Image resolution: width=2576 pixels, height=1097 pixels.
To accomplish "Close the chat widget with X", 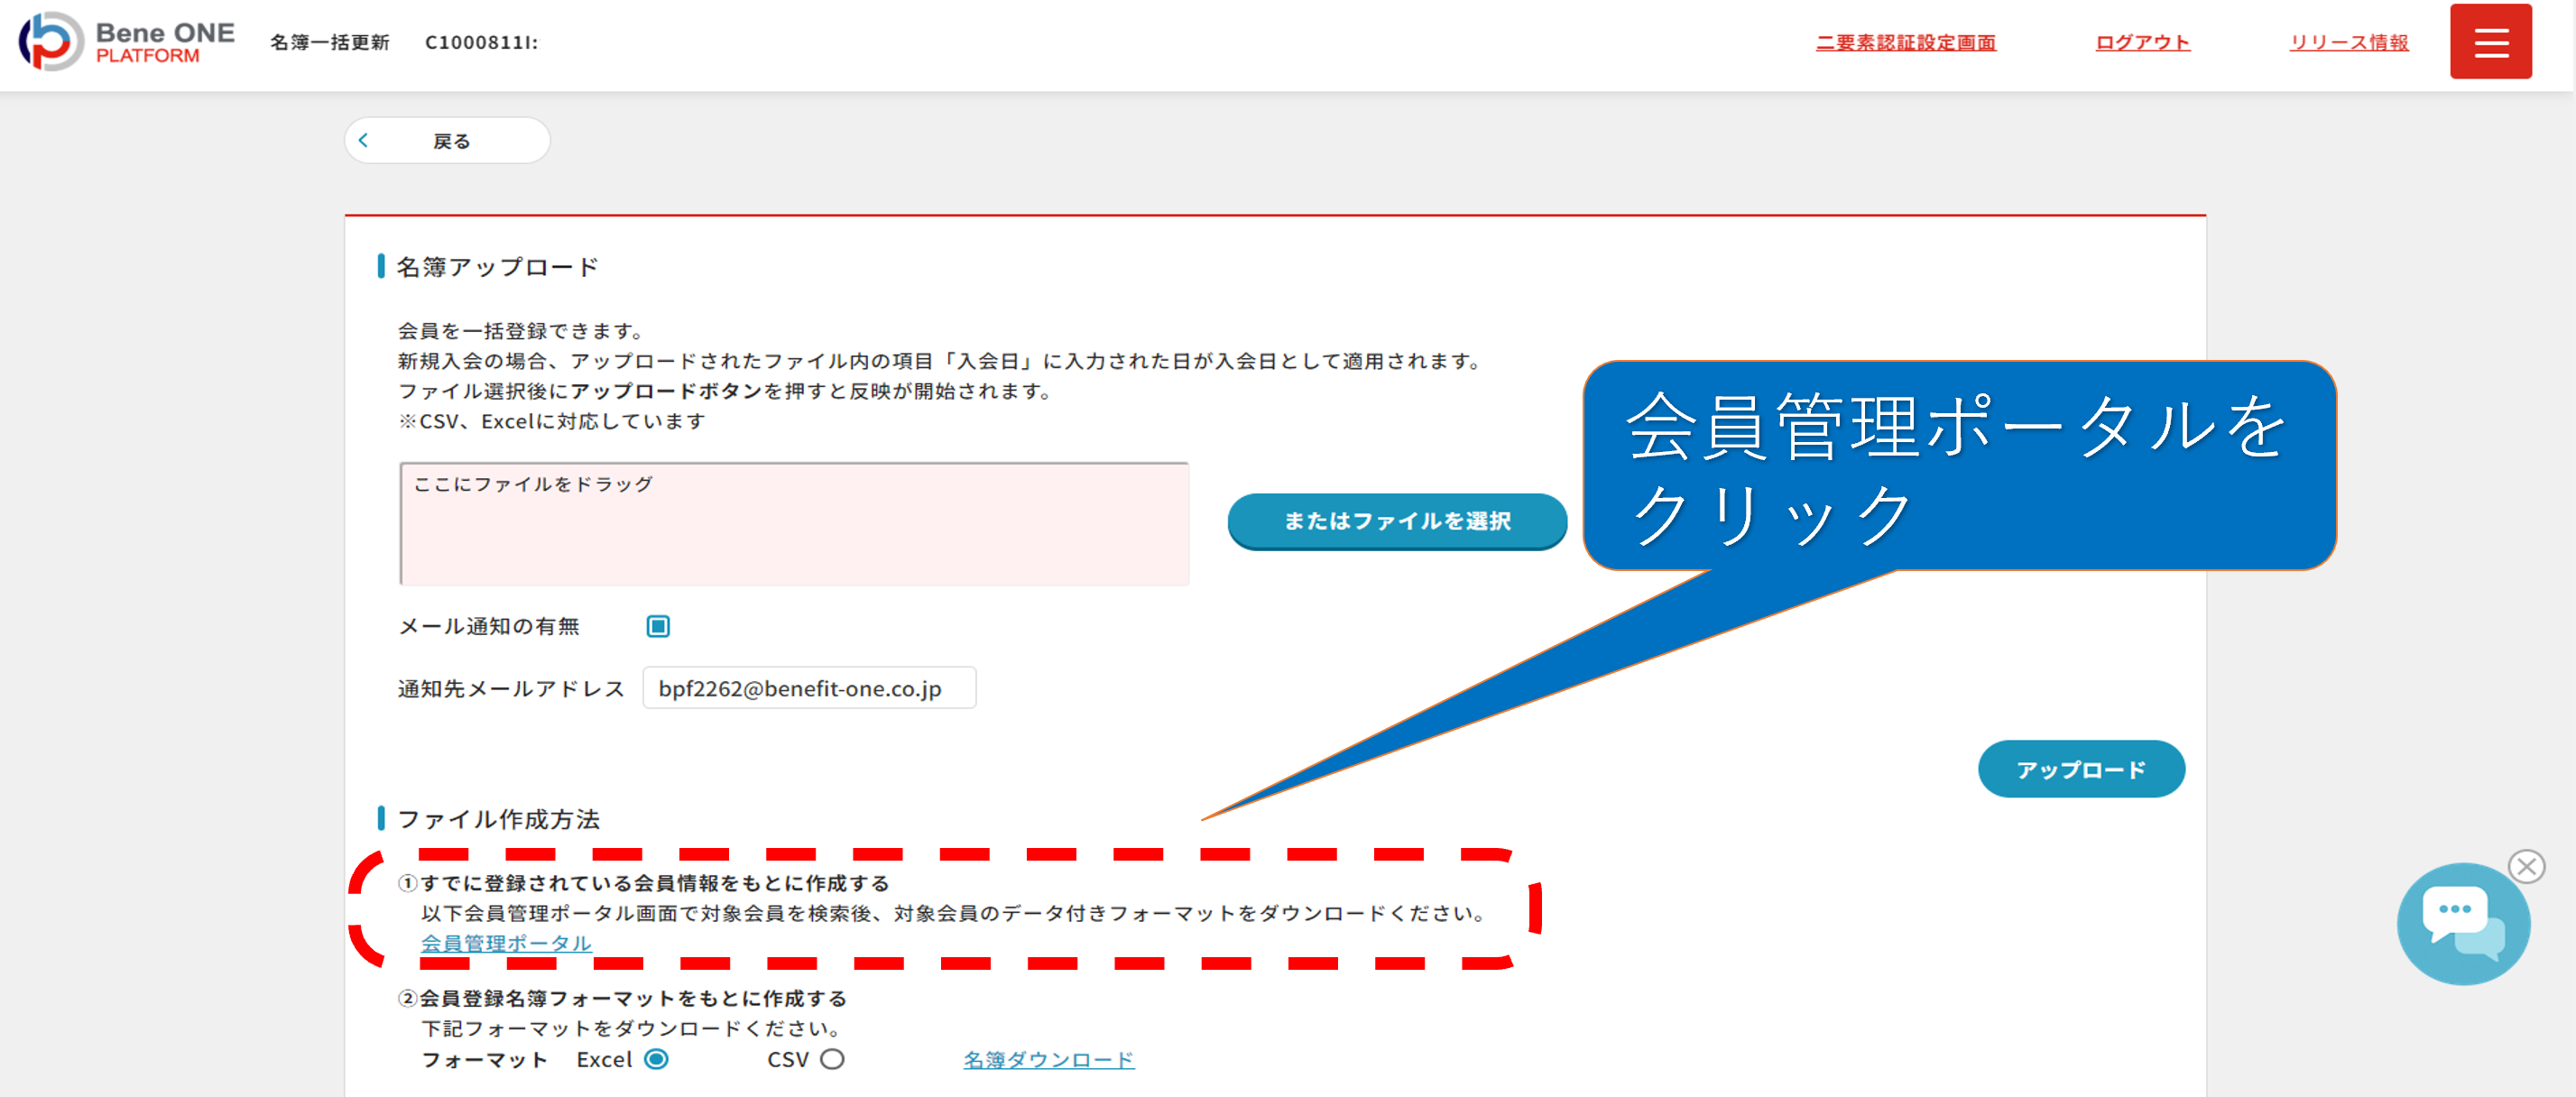I will 2526,866.
